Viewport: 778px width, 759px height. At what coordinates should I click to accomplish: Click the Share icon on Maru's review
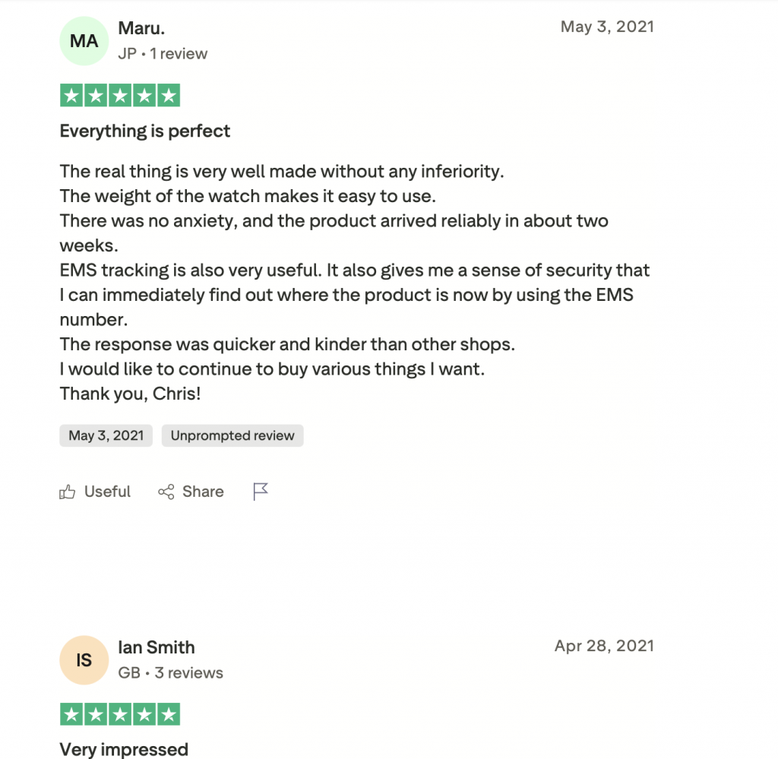pyautogui.click(x=166, y=492)
